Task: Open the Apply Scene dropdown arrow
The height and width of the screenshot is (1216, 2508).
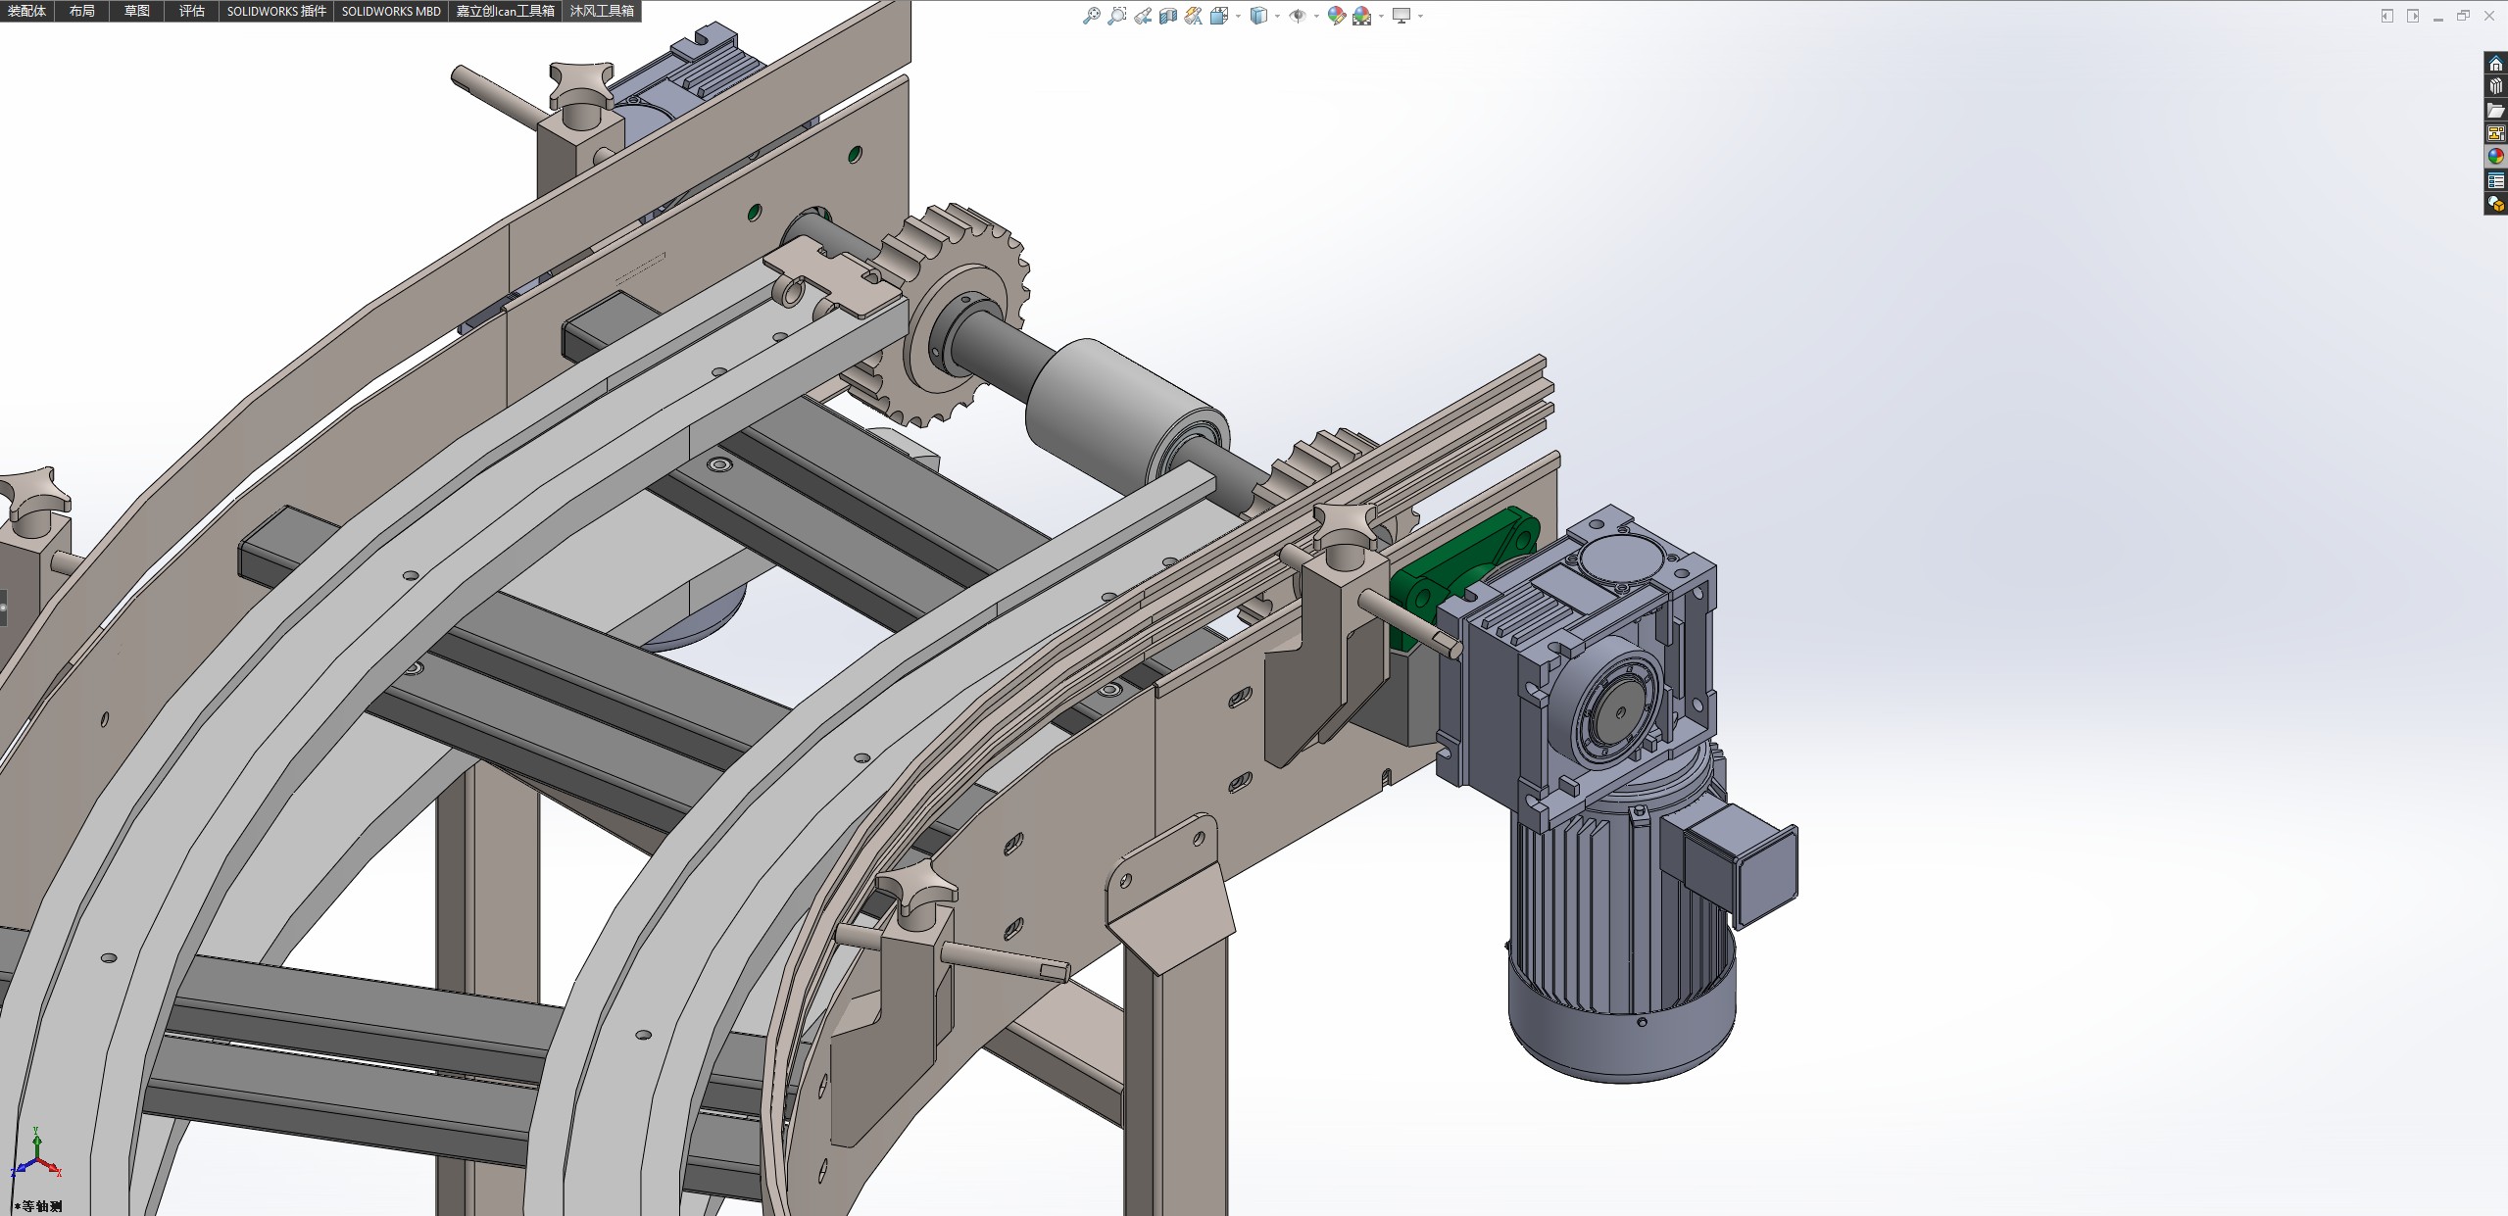Action: coord(1381,16)
